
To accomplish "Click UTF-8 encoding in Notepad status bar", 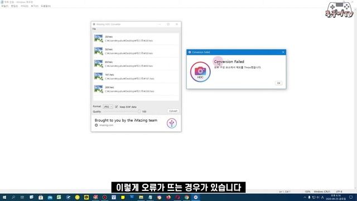I will tap(339, 192).
